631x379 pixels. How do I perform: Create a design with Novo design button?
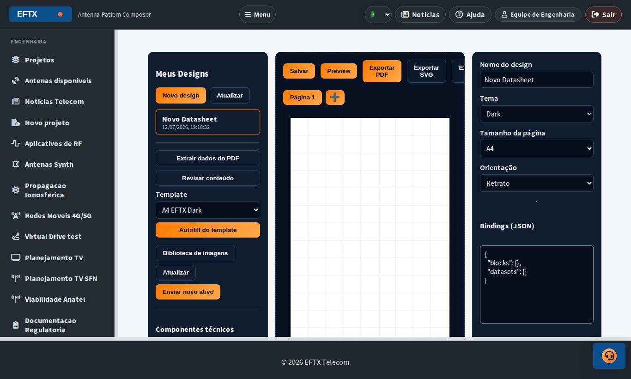181,95
